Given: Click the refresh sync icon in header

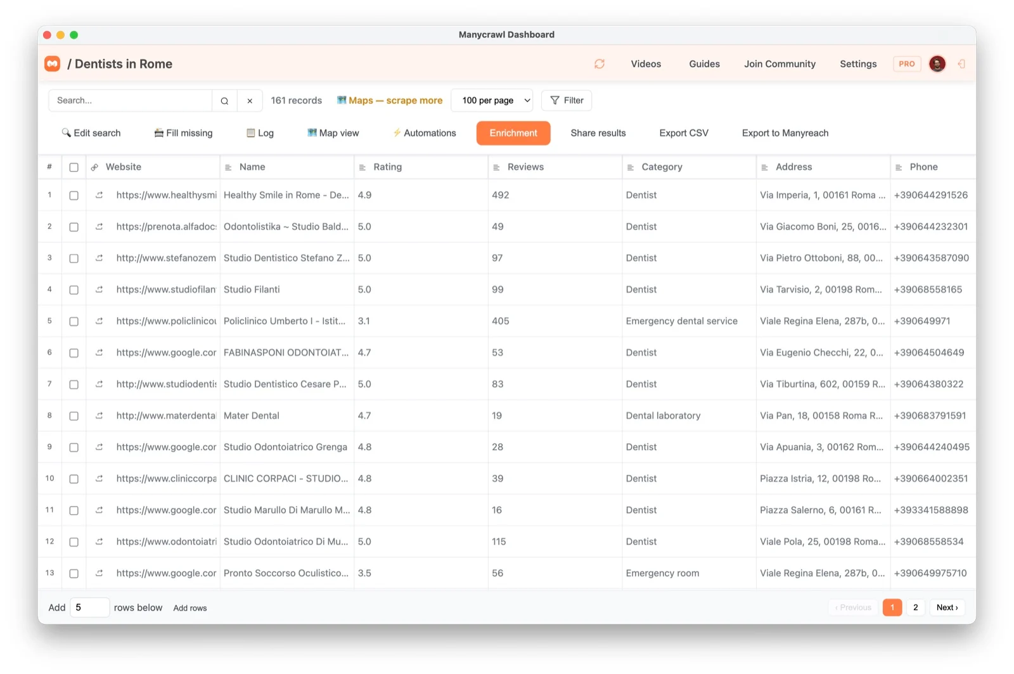Looking at the screenshot, I should (600, 64).
